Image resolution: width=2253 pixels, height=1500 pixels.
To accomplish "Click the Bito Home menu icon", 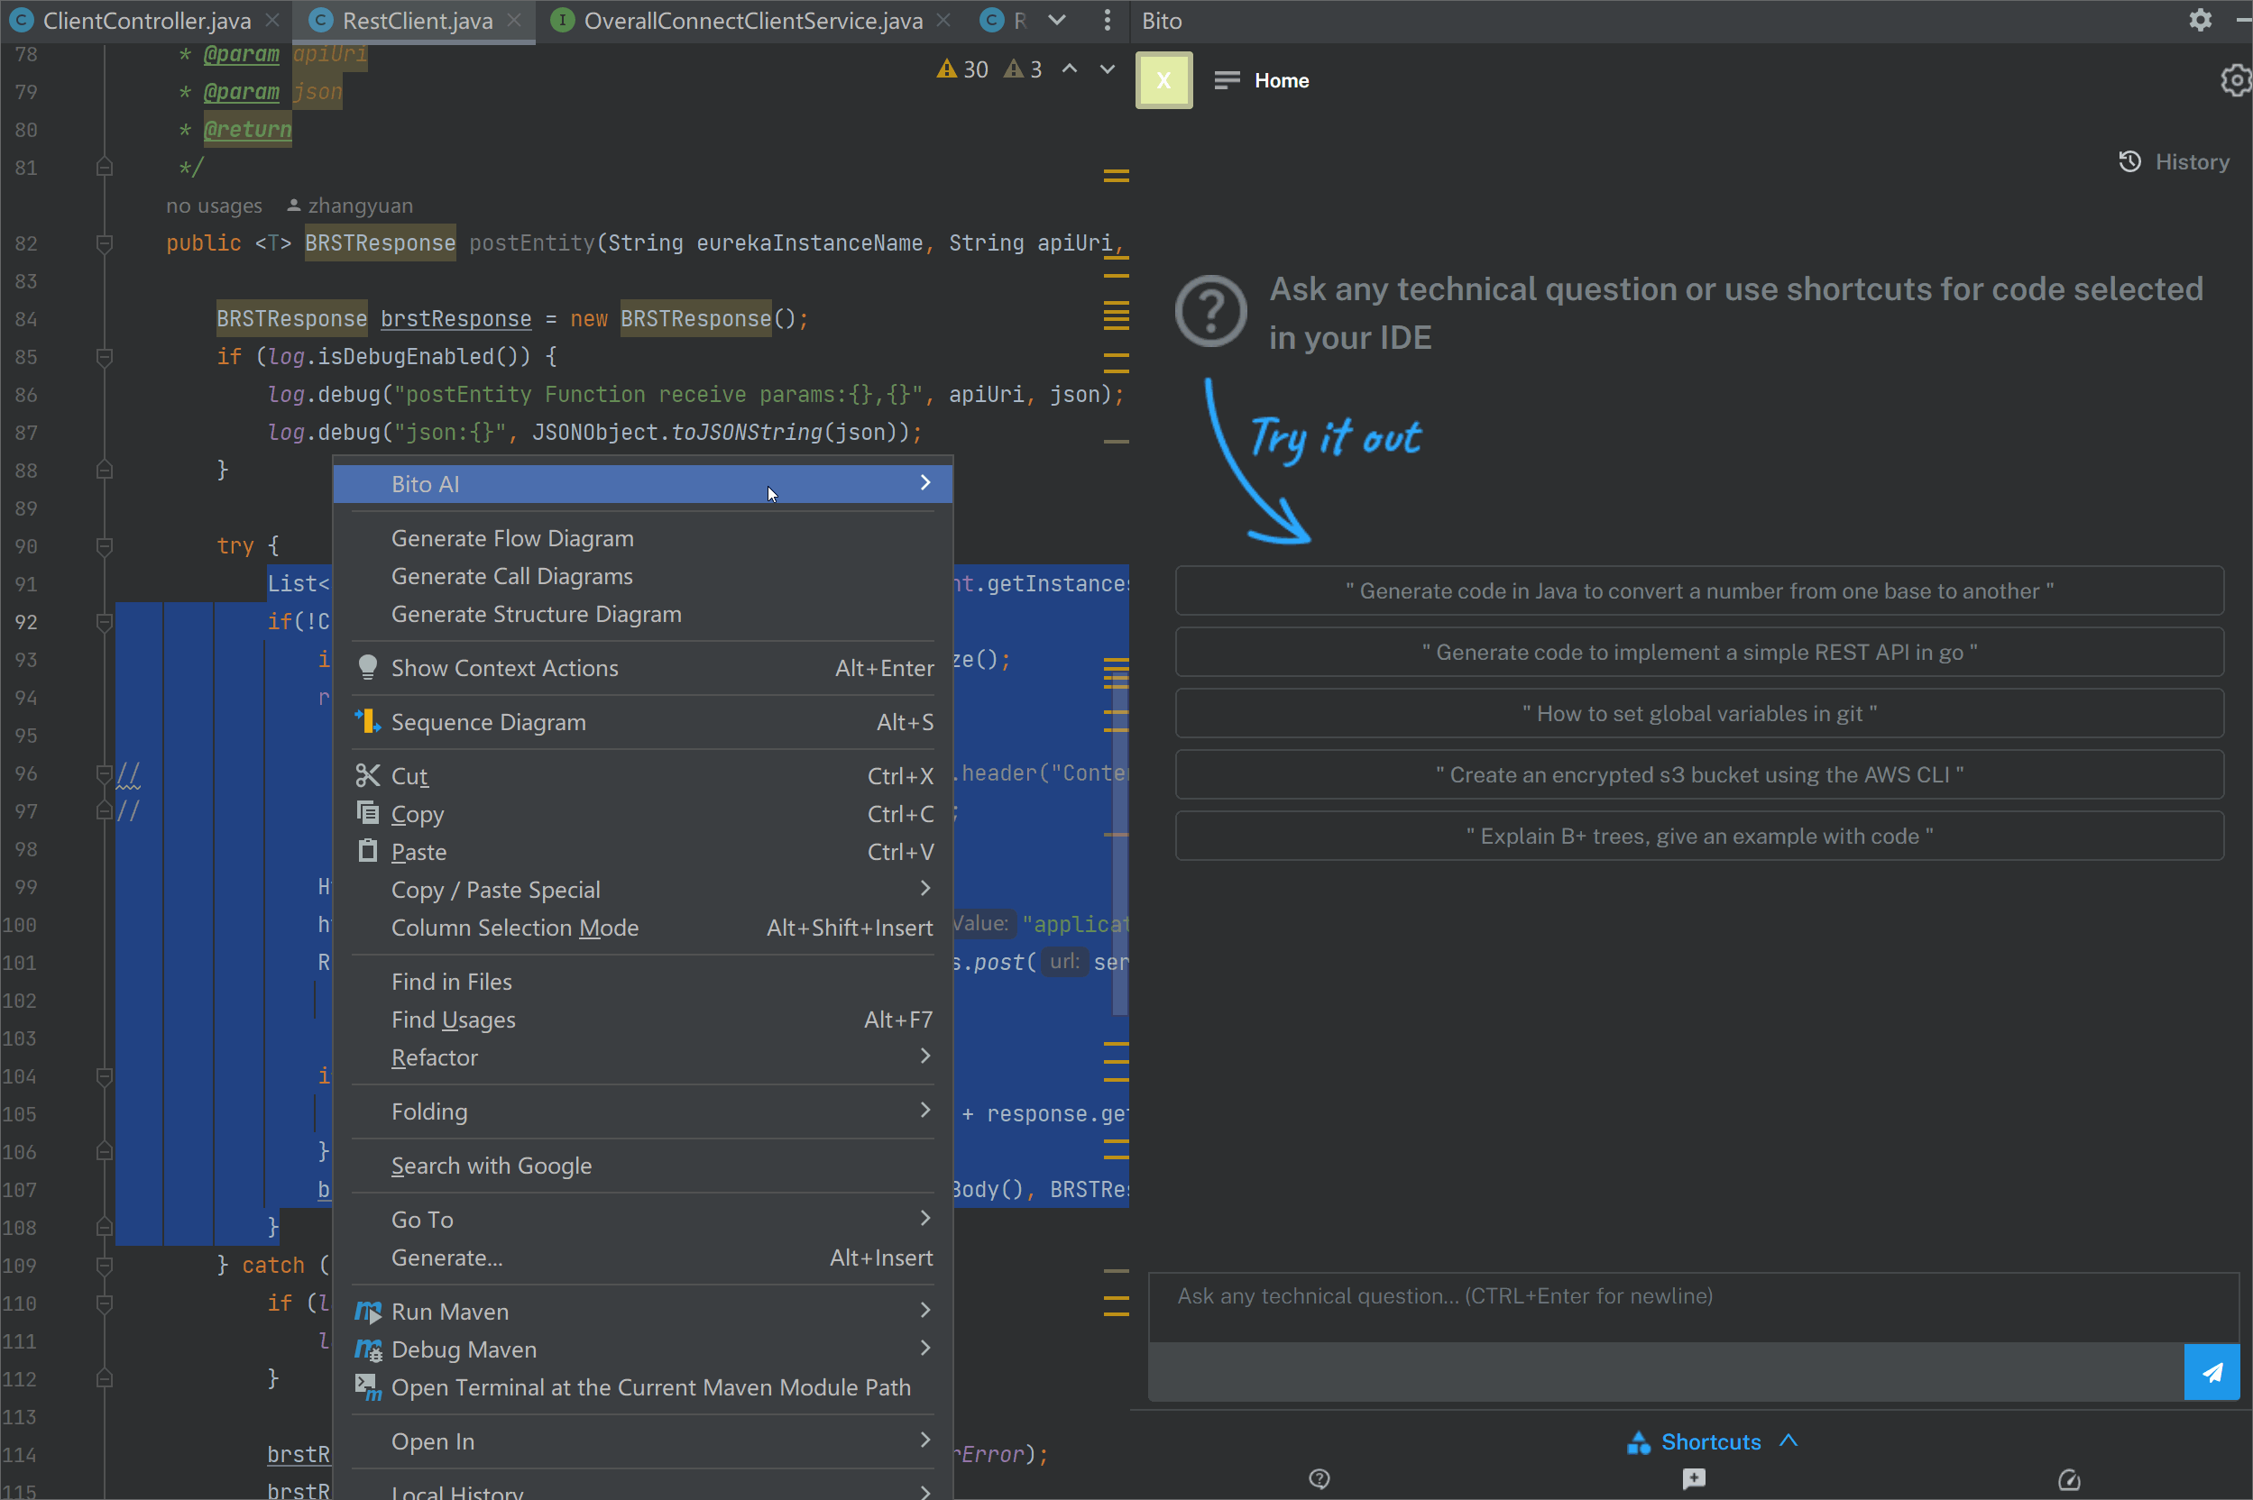I will point(1228,80).
